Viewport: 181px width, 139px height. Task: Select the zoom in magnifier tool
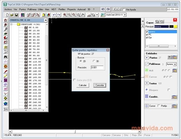(65, 15)
